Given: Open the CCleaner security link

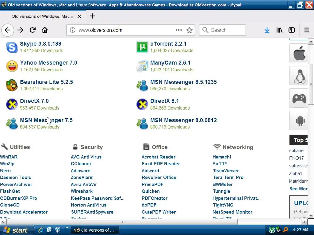Looking at the screenshot, I should click(81, 164).
